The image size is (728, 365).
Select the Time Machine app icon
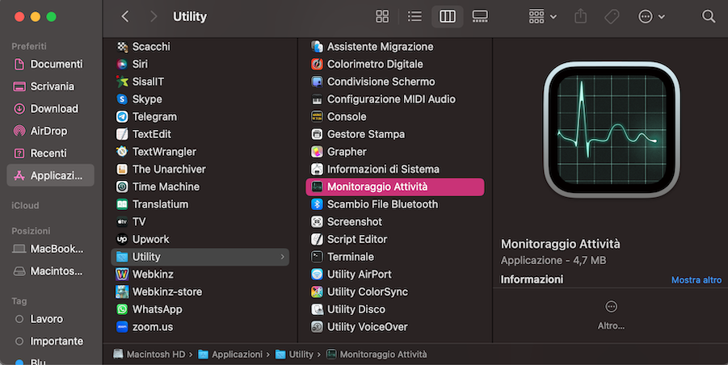click(x=122, y=187)
